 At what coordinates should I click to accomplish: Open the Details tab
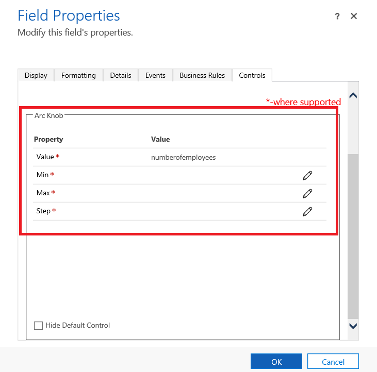121,75
